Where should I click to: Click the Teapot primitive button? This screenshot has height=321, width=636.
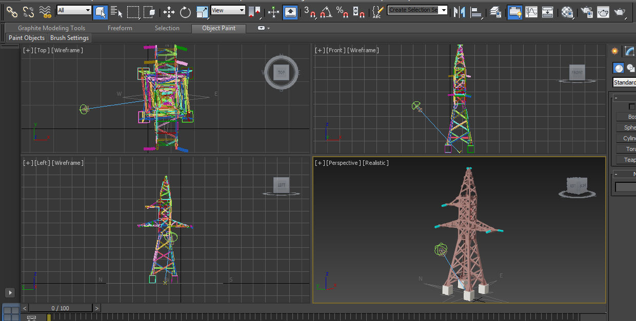click(x=626, y=160)
